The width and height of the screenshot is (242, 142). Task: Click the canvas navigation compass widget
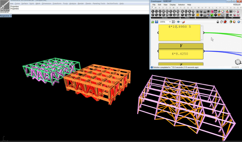point(238,62)
